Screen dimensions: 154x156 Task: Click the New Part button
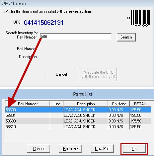tap(102, 149)
